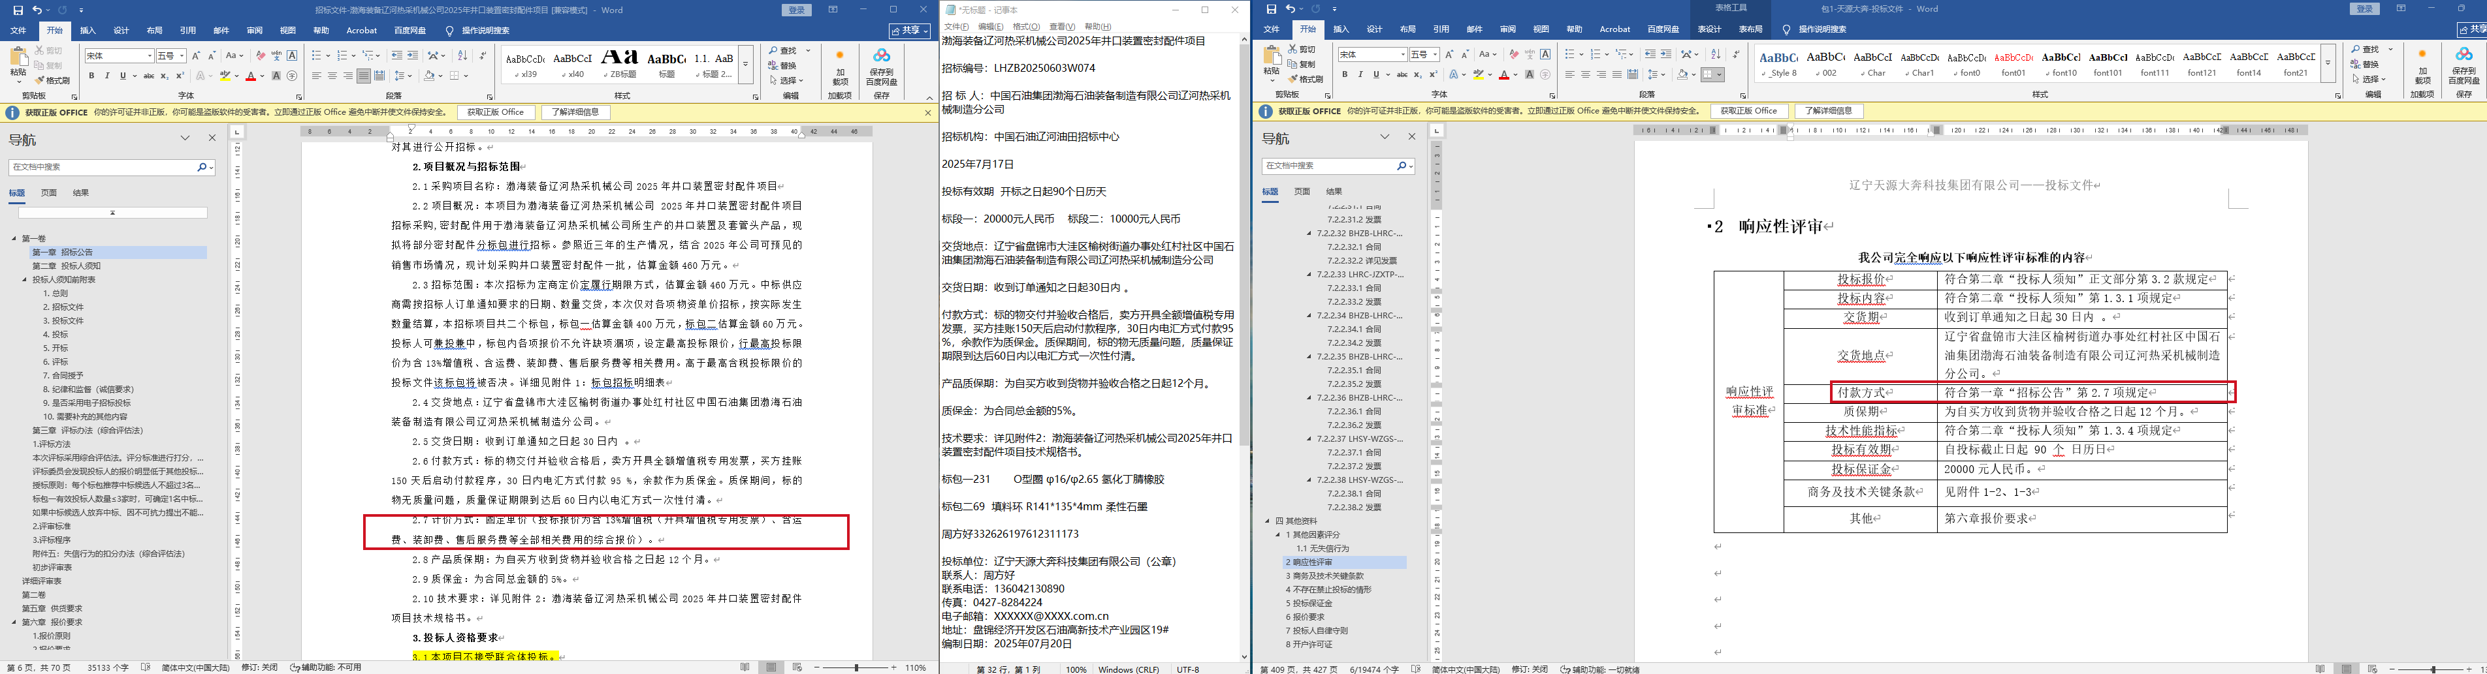Expand styles gallery in left Word ribbon
Viewport: 2487px width, 674px height.
745,65
